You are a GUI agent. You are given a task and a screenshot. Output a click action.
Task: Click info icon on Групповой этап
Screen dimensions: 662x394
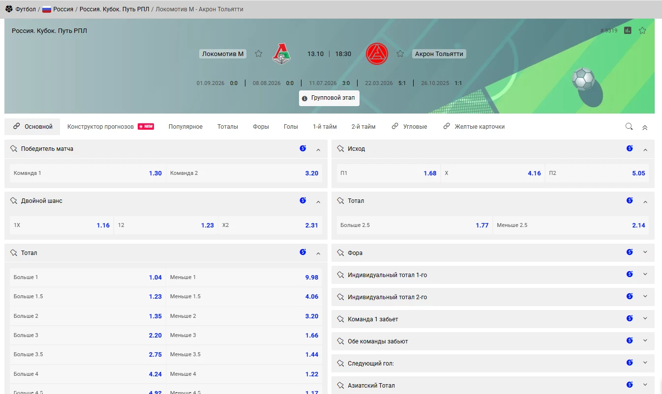tap(304, 98)
